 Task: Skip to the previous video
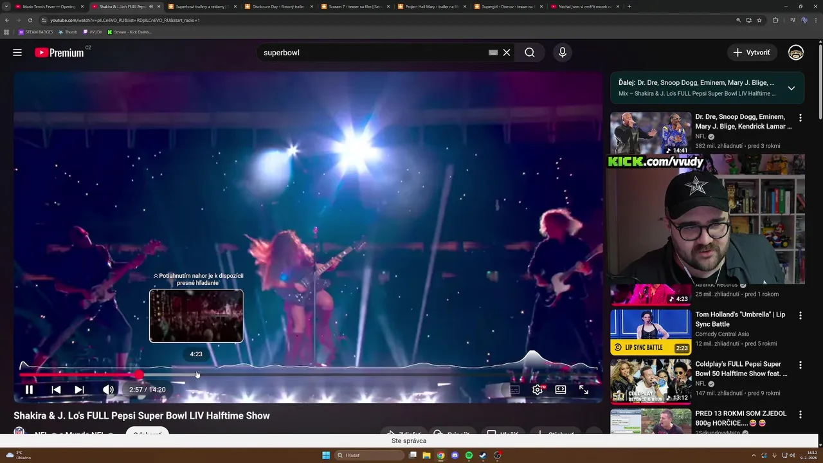click(x=56, y=390)
